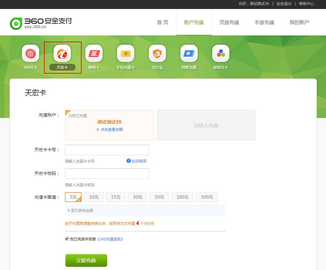Select the 100元 card value option
Viewport: 326px width, 270px height.
(182, 197)
